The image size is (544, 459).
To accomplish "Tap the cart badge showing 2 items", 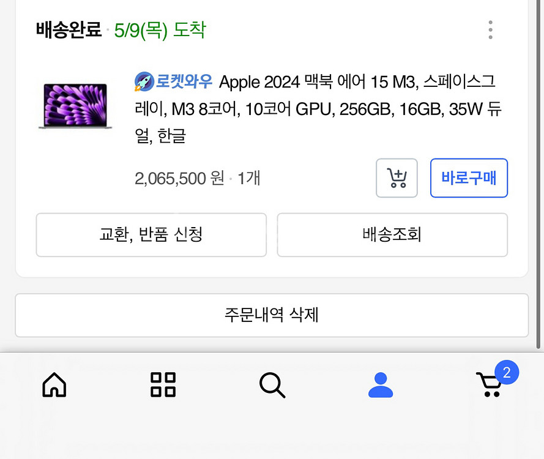I will coord(509,371).
